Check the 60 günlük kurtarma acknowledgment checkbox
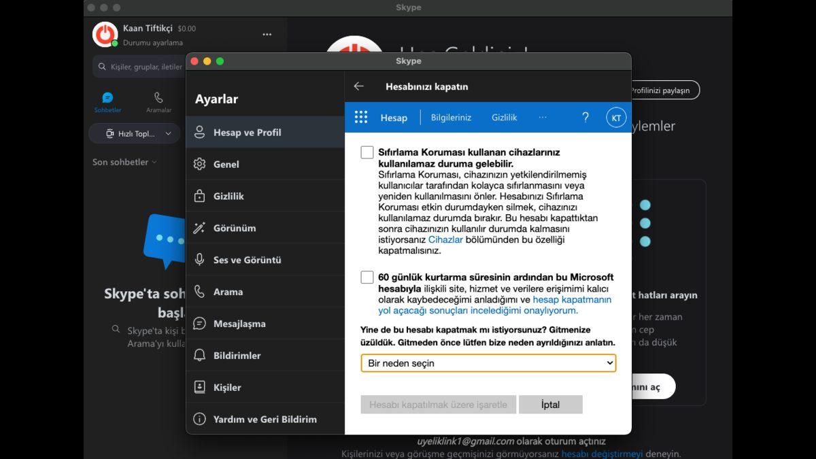Viewport: 816px width, 459px height. click(x=366, y=277)
